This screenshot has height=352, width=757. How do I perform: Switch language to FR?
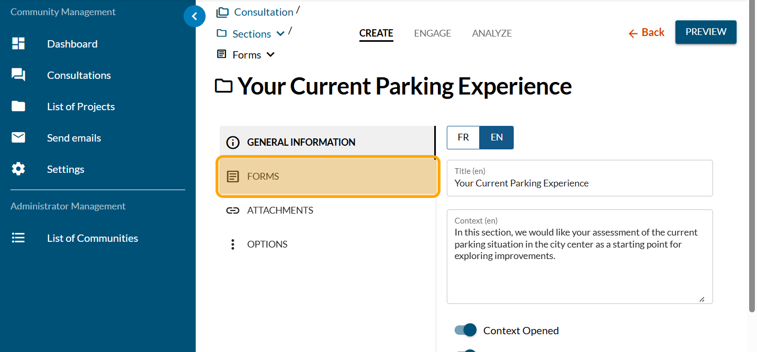(x=463, y=137)
